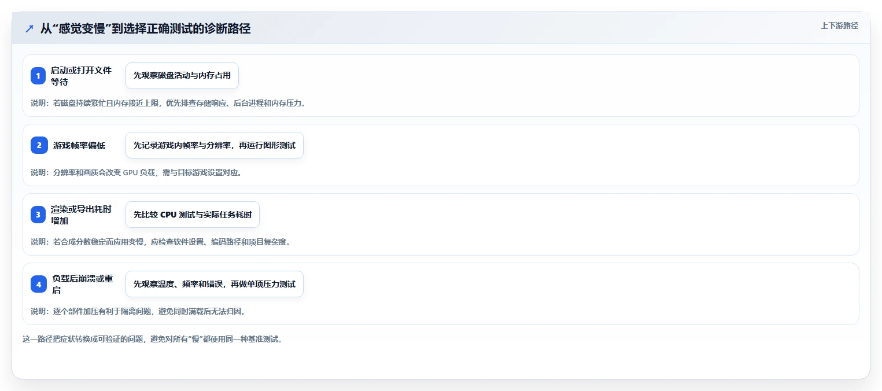The height and width of the screenshot is (391, 882).
Task: Click the note starting 说明：若磁盘持续繁忙
Action: pos(168,103)
